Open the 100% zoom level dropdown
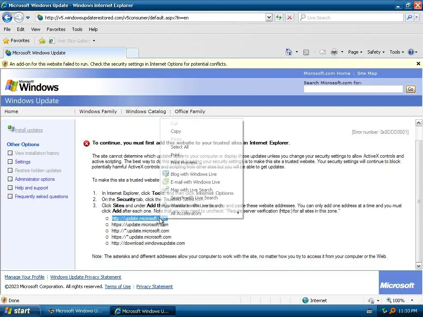 pos(412,300)
